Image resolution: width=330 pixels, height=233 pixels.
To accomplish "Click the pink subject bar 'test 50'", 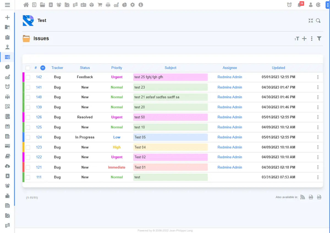I will pos(170,117).
